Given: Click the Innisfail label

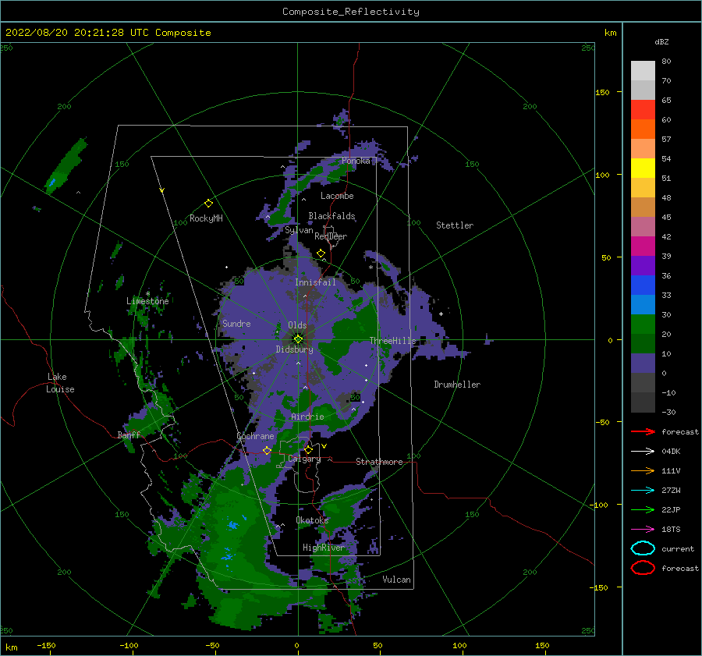Looking at the screenshot, I should pyautogui.click(x=315, y=282).
